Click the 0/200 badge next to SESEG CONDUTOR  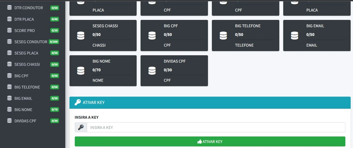(54, 42)
